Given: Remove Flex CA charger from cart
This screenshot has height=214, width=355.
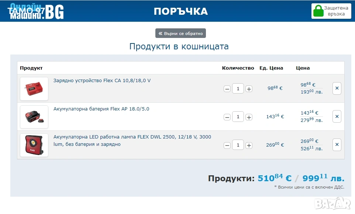Looking at the screenshot, I should [x=337, y=88].
